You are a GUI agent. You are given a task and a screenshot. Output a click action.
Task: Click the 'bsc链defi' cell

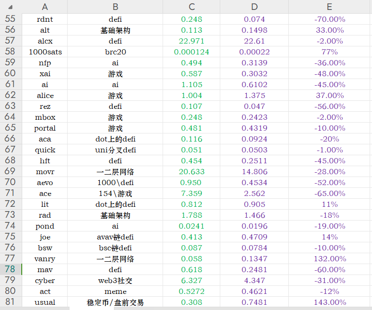point(115,248)
